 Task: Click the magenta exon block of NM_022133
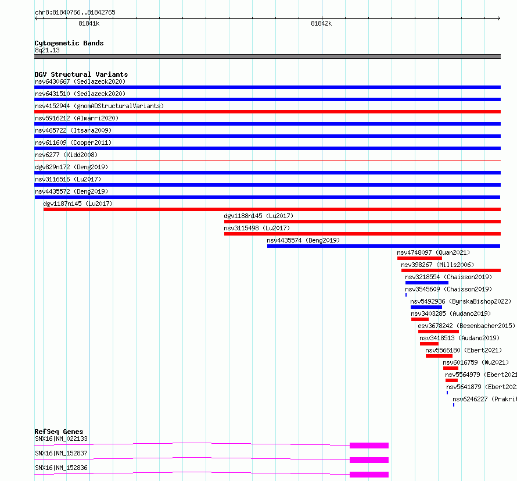369,446
